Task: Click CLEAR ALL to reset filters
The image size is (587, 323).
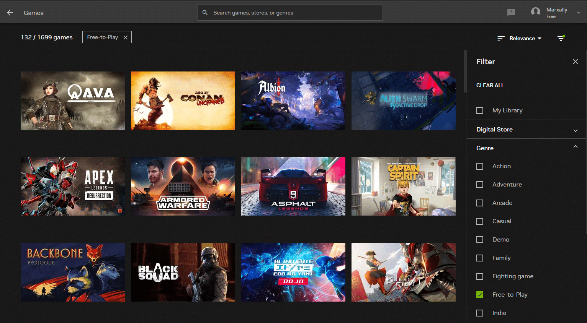Action: pyautogui.click(x=490, y=85)
